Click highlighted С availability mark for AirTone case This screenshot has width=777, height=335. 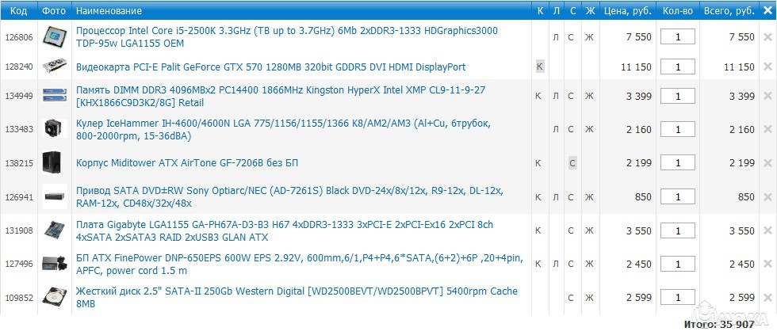[572, 163]
